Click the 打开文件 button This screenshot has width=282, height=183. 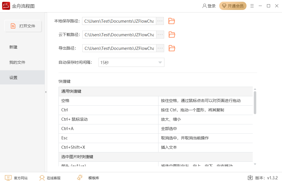[23, 26]
